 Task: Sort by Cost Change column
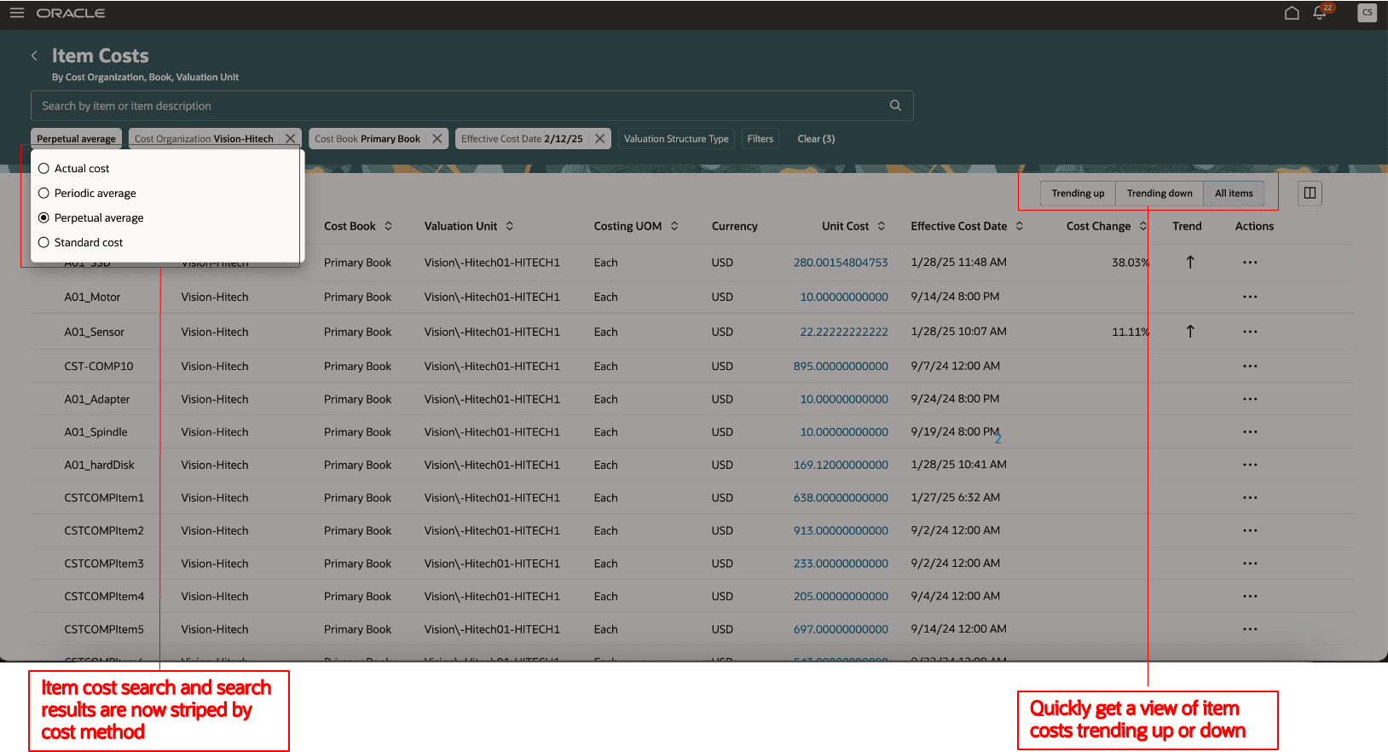(1143, 226)
